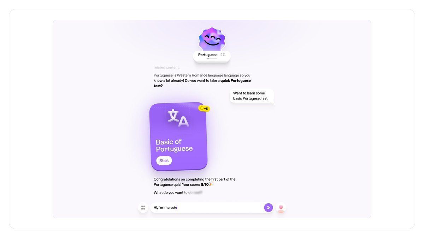Click the Portuguese course label in the pill

[208, 55]
